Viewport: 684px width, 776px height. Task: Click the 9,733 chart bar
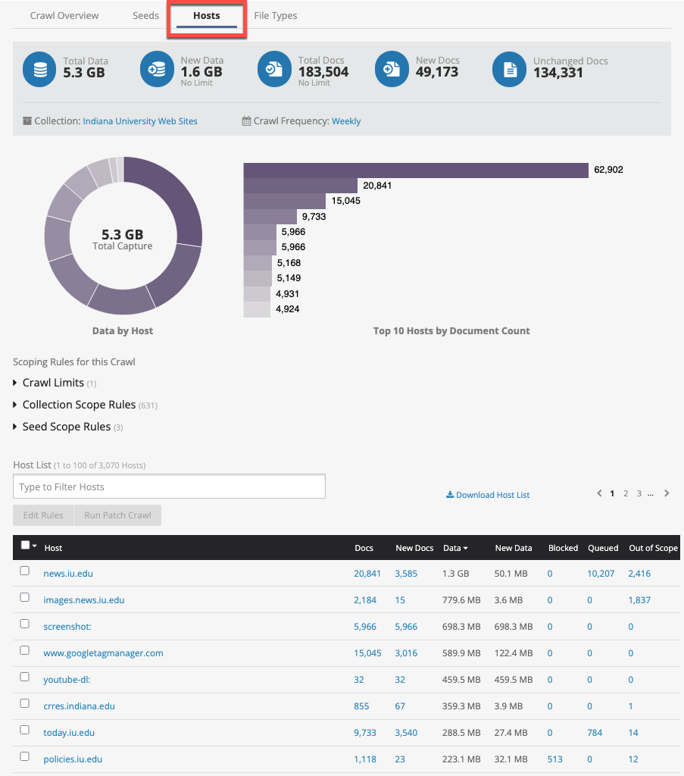pos(270,216)
